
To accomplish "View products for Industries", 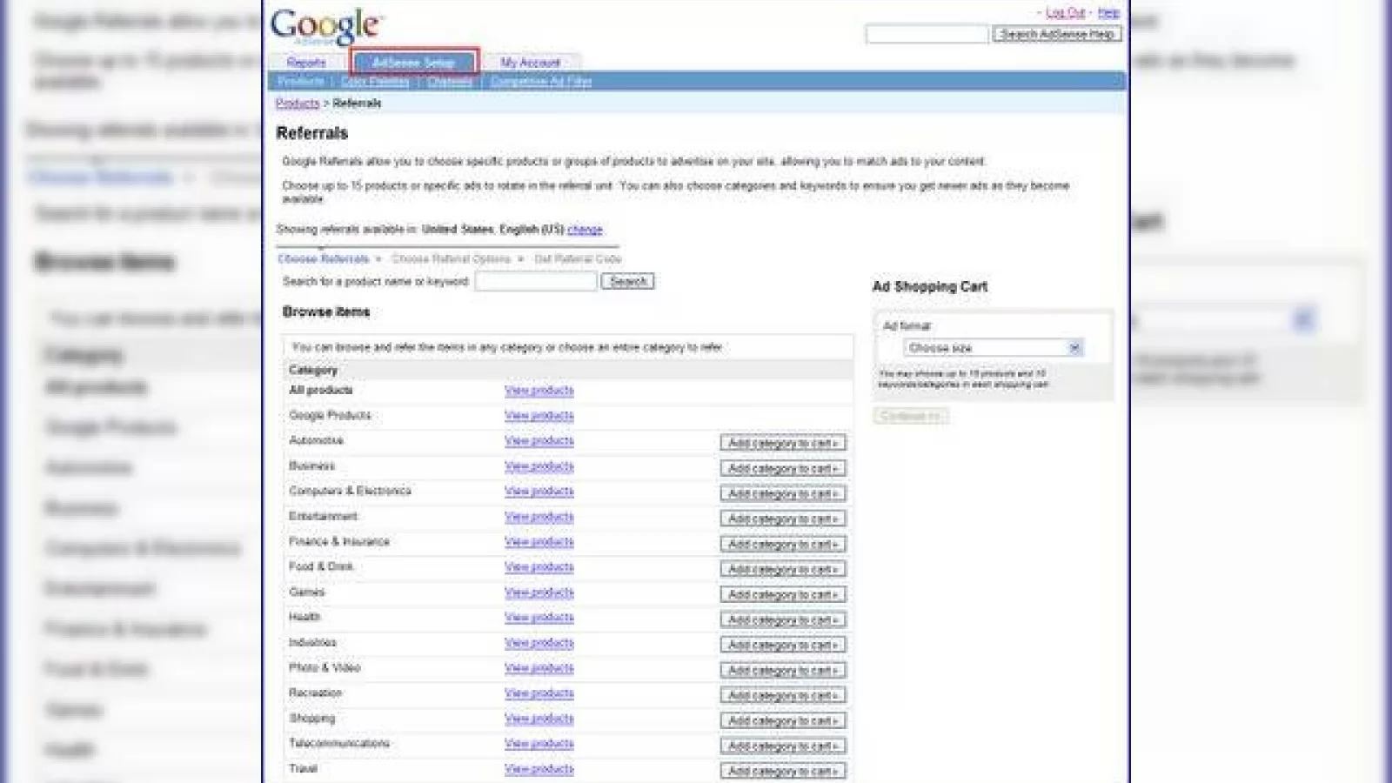I will [539, 643].
